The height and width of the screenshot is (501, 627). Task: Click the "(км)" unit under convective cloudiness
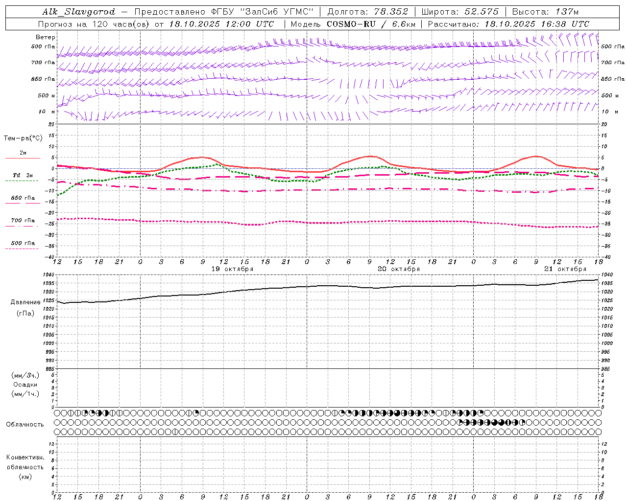pyautogui.click(x=25, y=477)
